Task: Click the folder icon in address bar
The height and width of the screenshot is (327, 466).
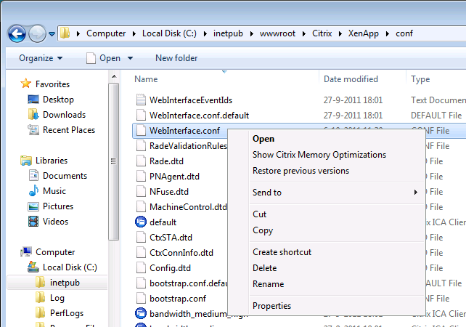Action: pos(65,33)
